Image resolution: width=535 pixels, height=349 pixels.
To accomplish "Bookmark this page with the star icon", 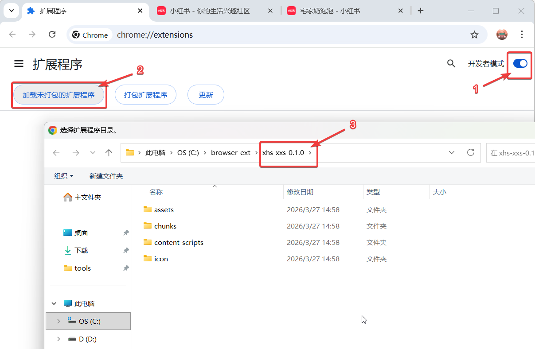I will click(x=474, y=35).
